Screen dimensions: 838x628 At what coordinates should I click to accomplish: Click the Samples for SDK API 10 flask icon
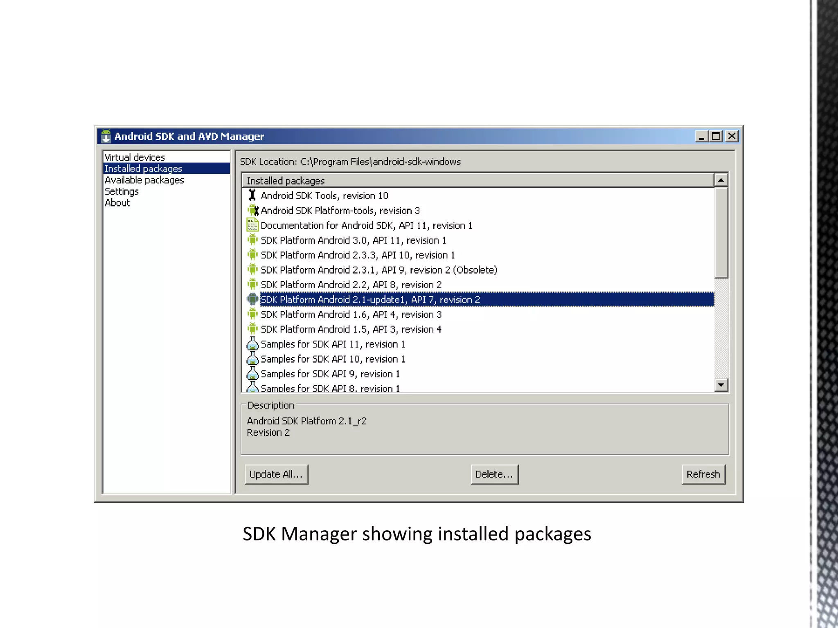tap(252, 359)
